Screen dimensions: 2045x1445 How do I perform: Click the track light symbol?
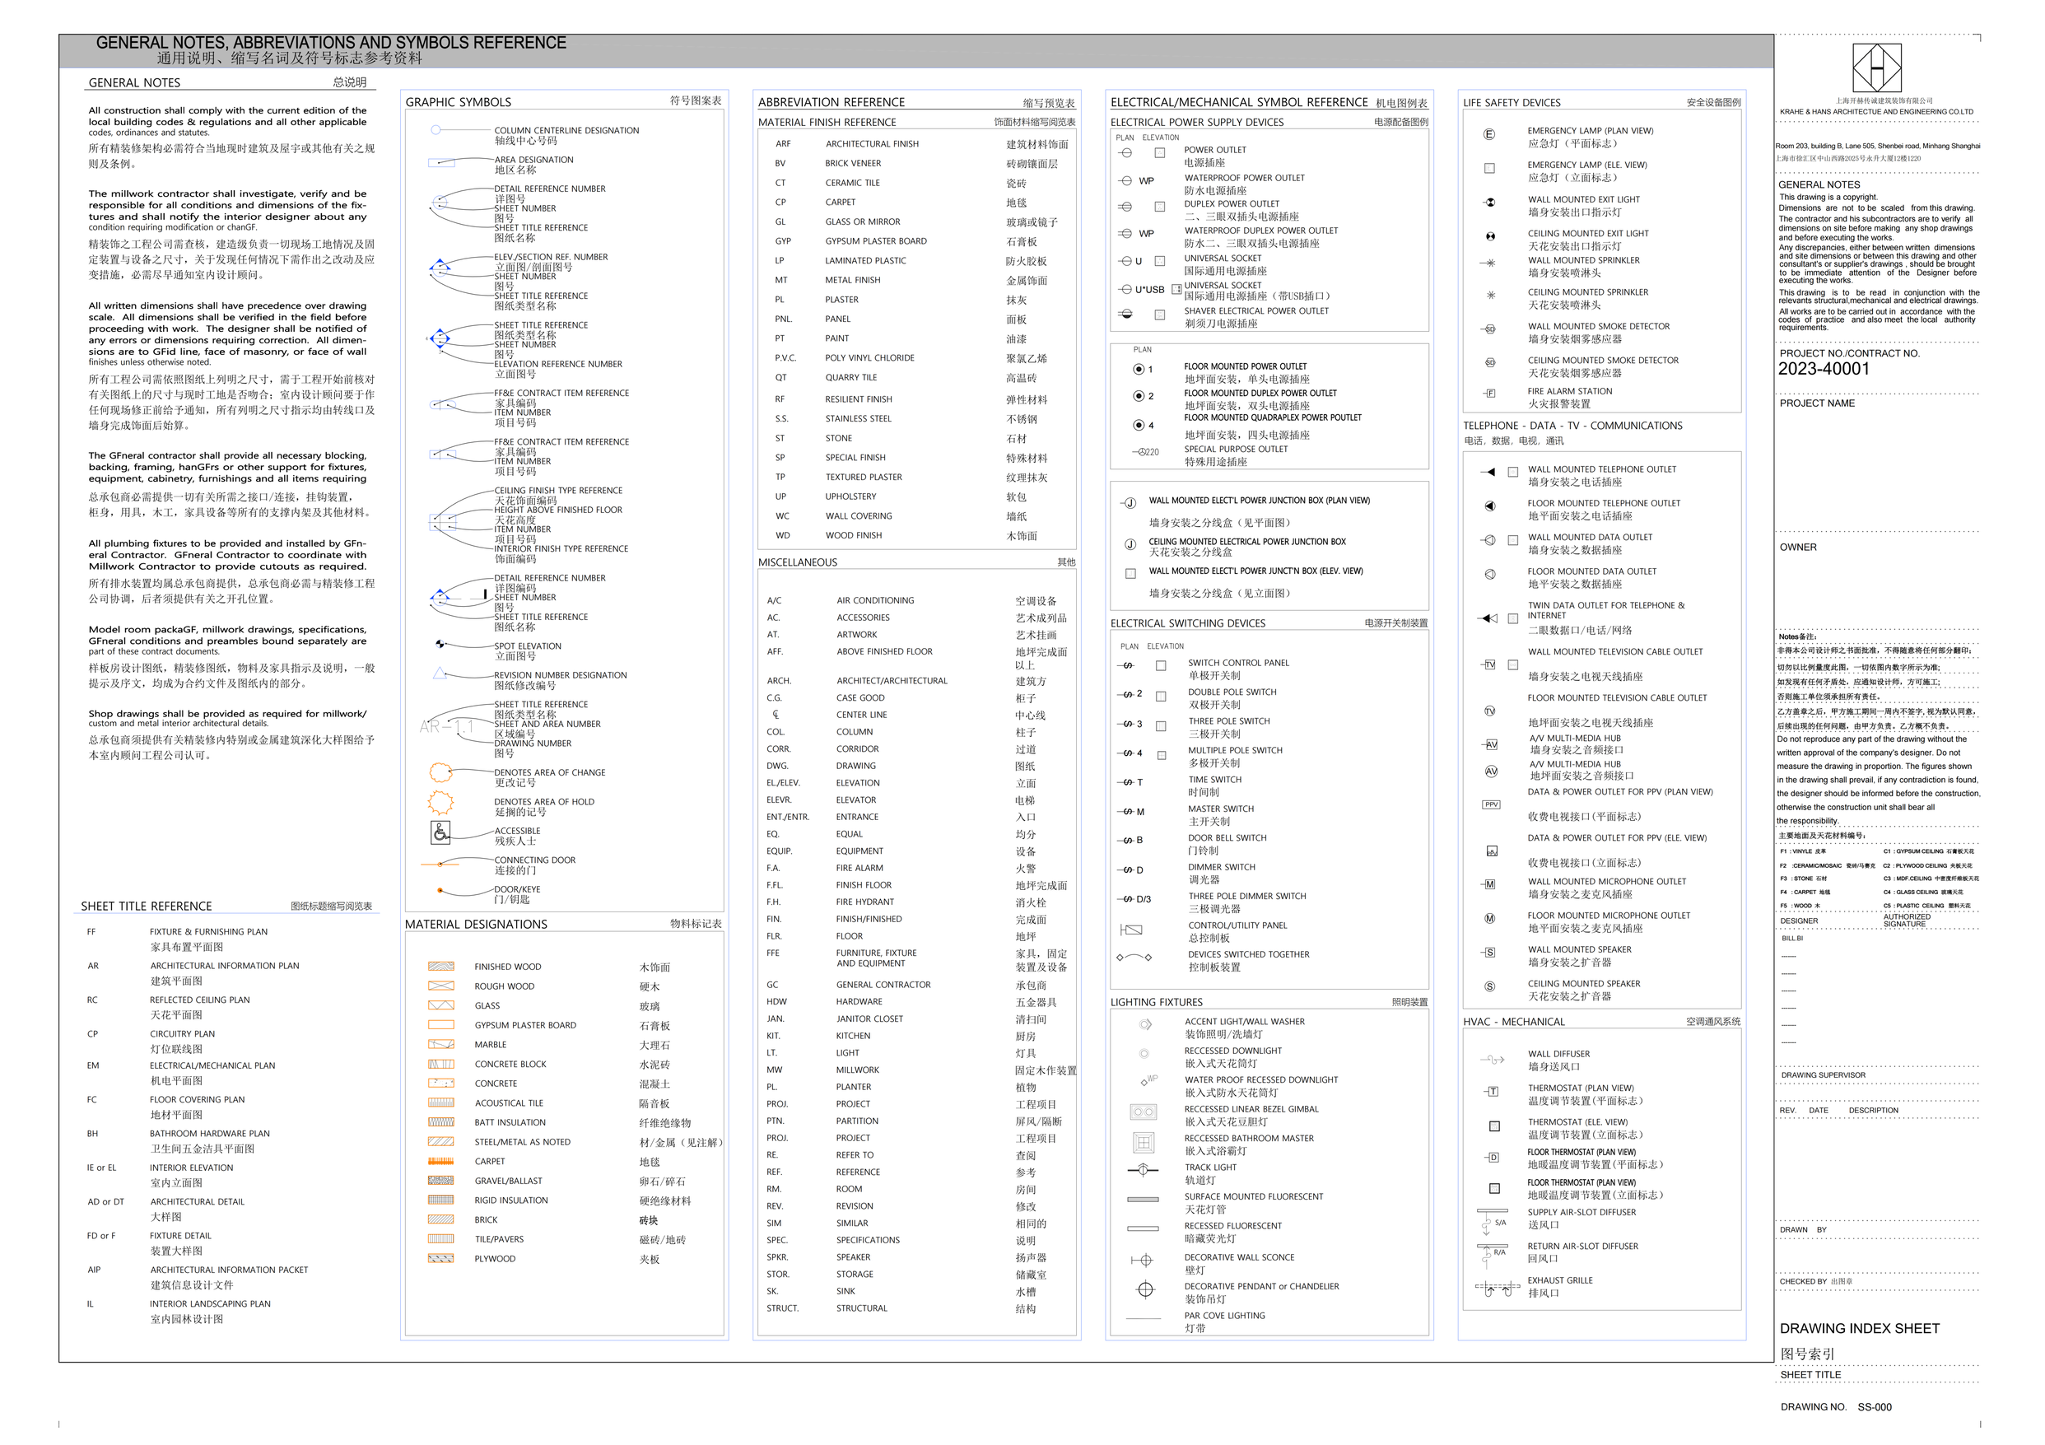[1143, 1170]
